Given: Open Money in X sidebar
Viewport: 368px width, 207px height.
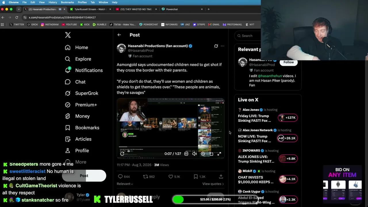Looking at the screenshot, I should 77,116.
